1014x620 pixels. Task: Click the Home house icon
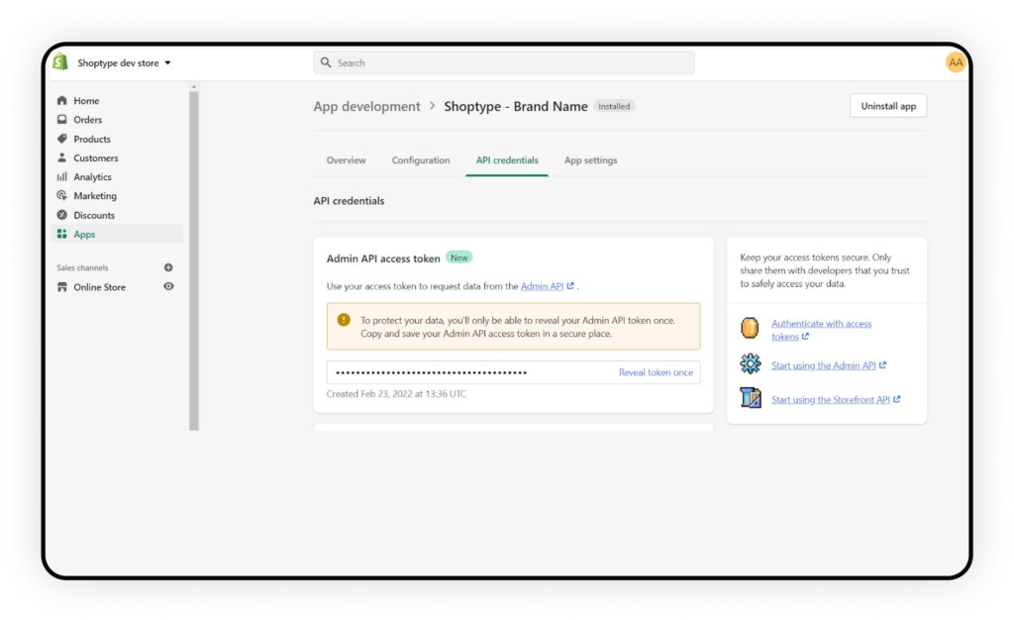pyautogui.click(x=62, y=100)
